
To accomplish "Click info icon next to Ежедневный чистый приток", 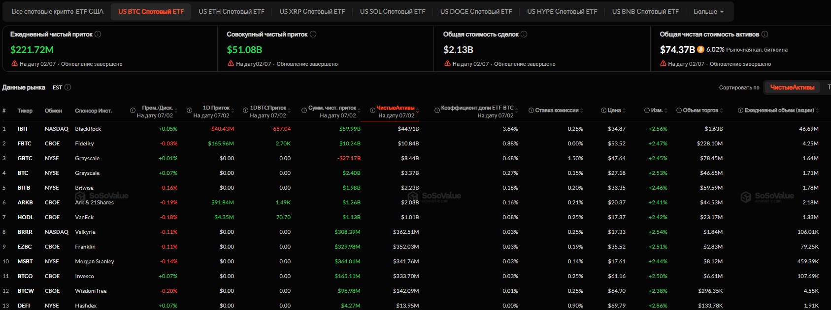I will tap(98, 34).
